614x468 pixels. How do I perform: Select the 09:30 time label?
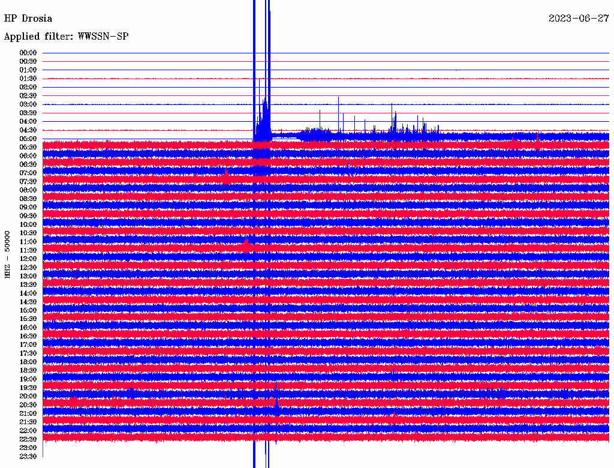(28, 216)
